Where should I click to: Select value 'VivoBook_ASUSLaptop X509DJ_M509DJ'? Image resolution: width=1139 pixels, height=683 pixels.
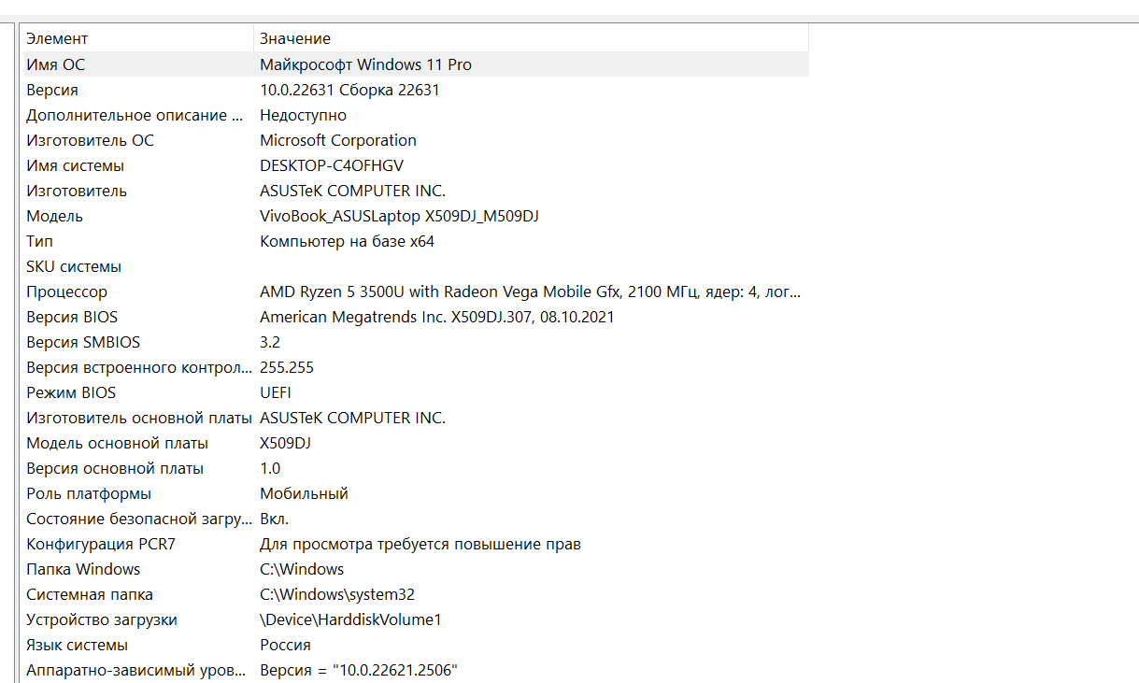click(399, 216)
